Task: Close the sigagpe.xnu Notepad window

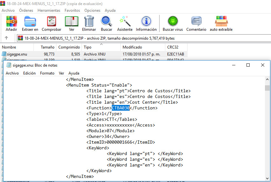Action: (x=262, y=65)
